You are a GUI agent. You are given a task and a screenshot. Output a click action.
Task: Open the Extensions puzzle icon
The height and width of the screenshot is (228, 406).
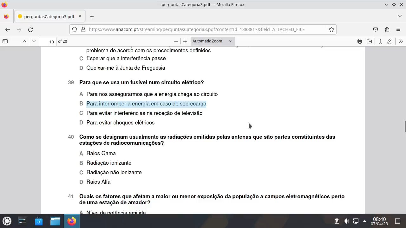pyautogui.click(x=387, y=29)
